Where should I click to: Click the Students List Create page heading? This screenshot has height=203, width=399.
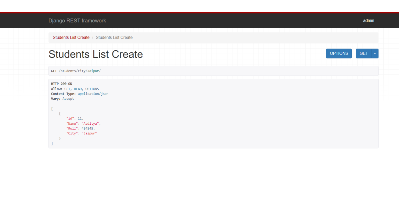click(x=96, y=54)
